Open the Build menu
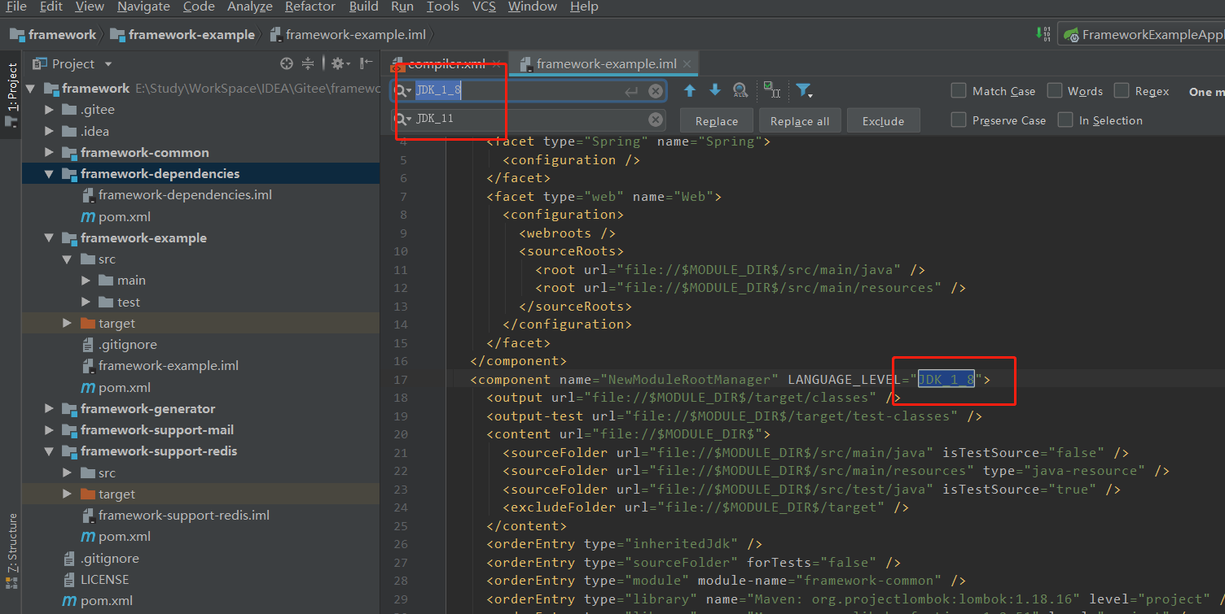This screenshot has height=614, width=1225. [x=363, y=7]
